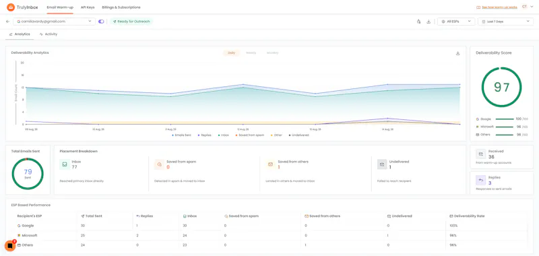This screenshot has height=256, width=539.
Task: Click the Total Emails Sent donut chart
Action: tap(28, 174)
